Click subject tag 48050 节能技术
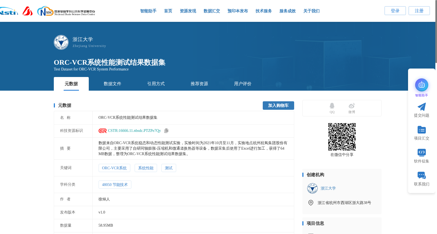This screenshot has width=437, height=234. point(115,185)
